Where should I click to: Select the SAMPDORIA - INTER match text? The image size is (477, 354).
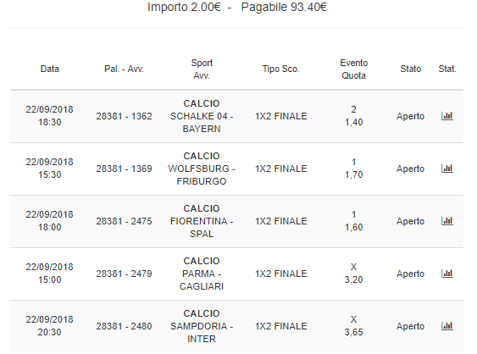coord(202,333)
